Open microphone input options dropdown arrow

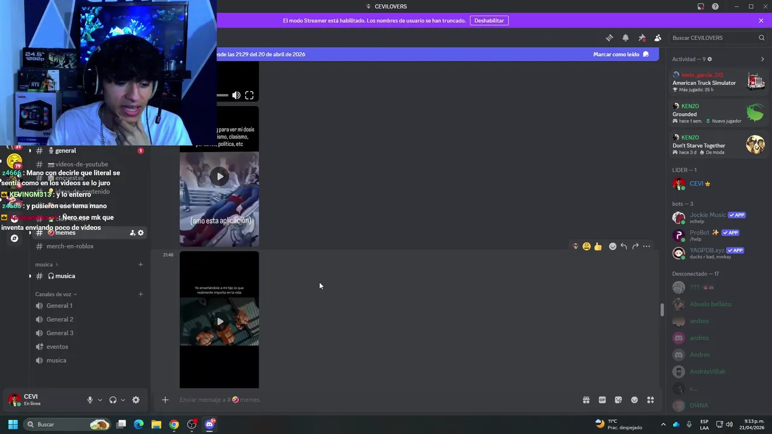tap(100, 400)
